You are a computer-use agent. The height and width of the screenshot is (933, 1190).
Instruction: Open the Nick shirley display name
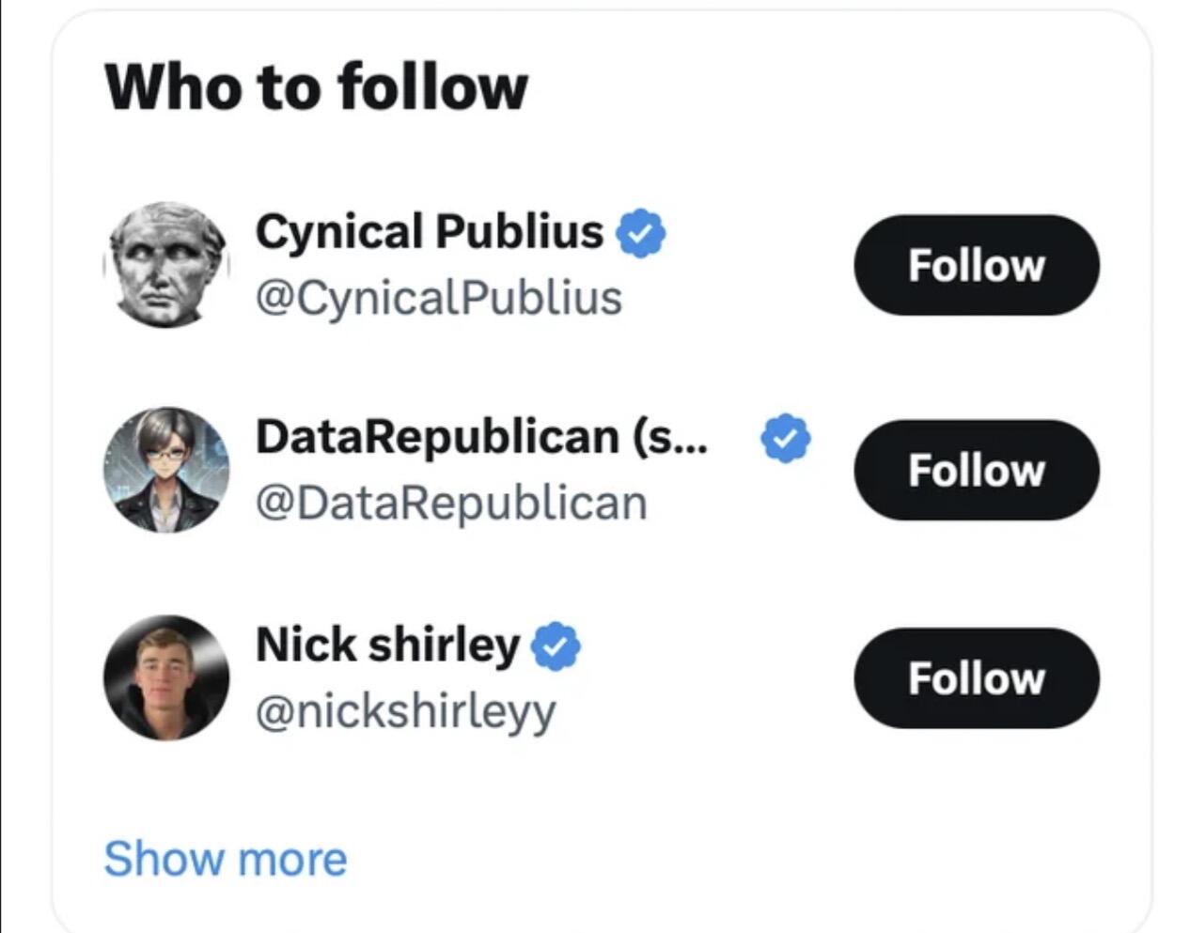[387, 645]
